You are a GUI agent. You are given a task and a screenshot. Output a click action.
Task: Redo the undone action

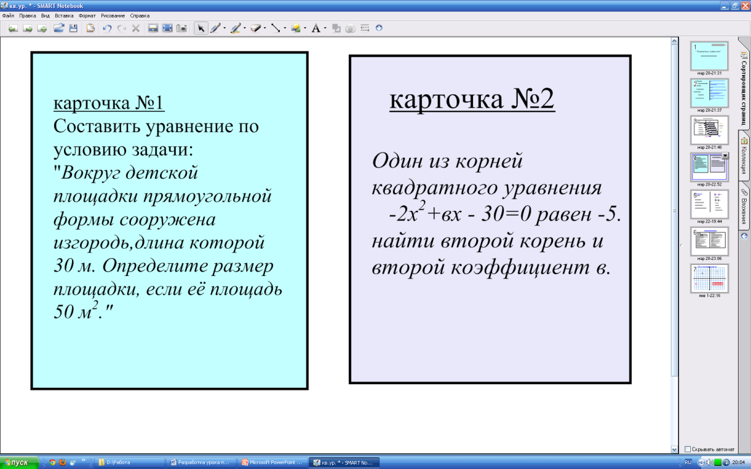122,29
